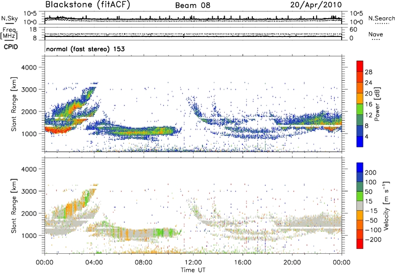The height and width of the screenshot is (273, 395).
Task: Click the "Power [dB]" colorbar title
Action: [x=377, y=104]
